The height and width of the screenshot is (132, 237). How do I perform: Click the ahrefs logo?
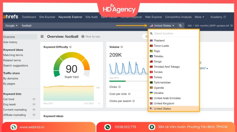point(11,17)
